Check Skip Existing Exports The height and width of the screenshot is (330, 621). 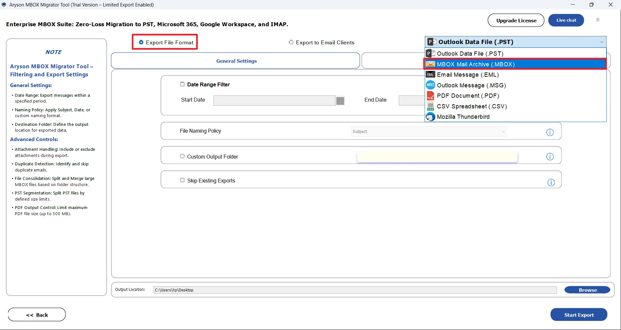click(x=182, y=180)
